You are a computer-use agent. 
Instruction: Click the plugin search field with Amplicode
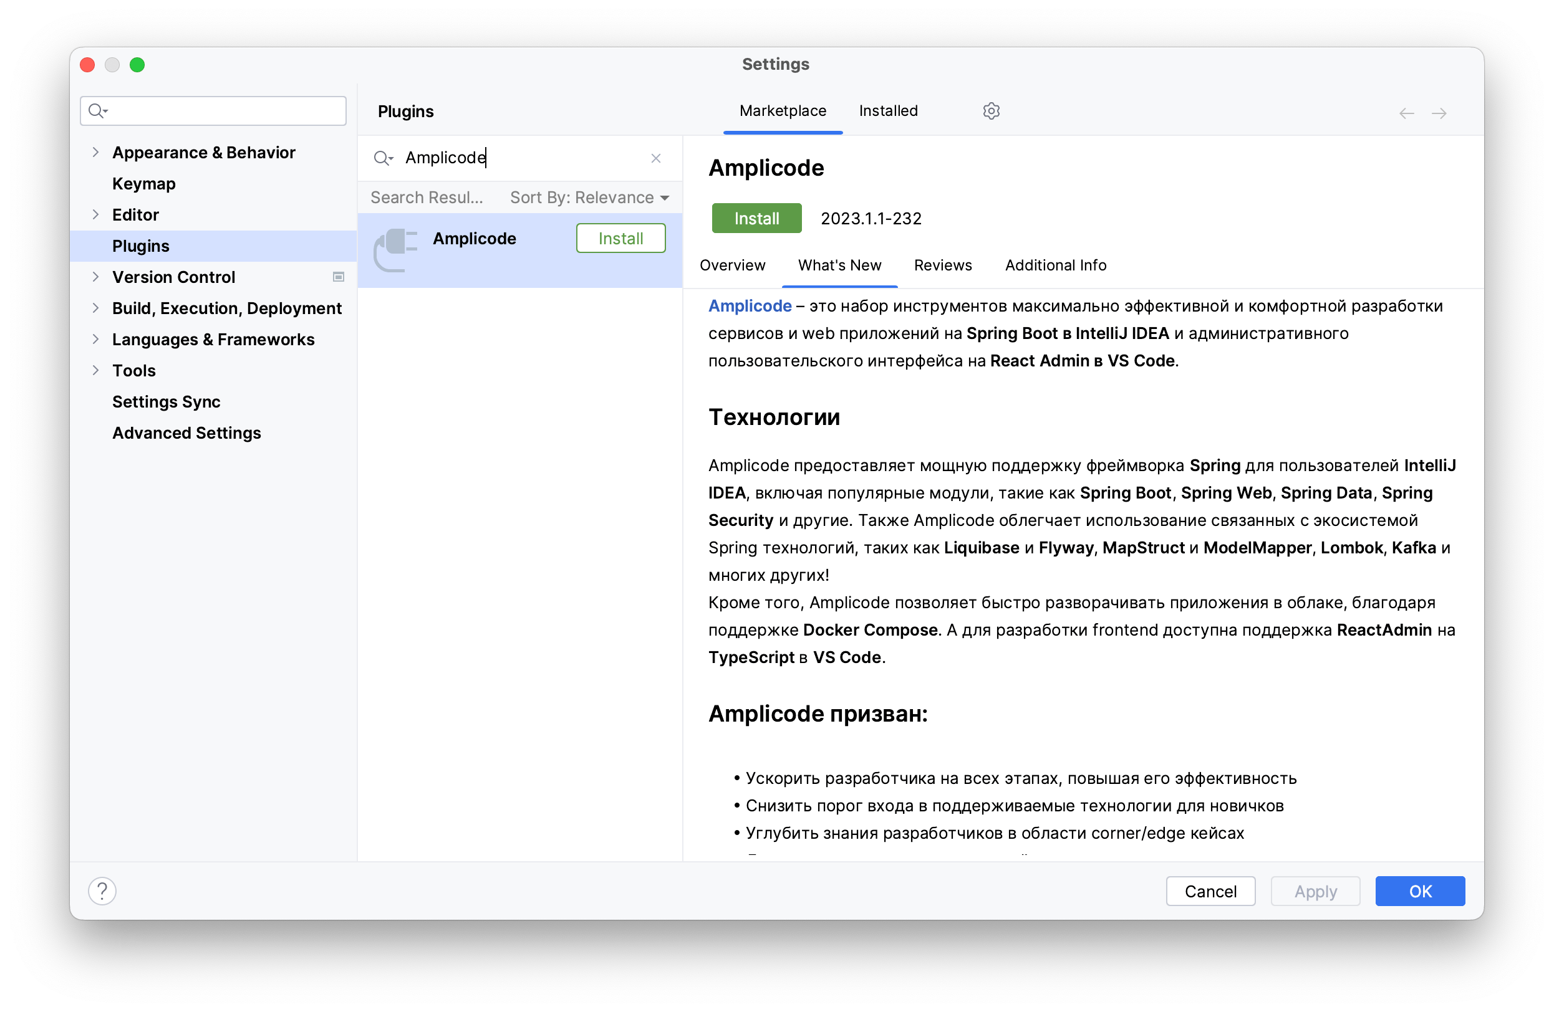(519, 158)
